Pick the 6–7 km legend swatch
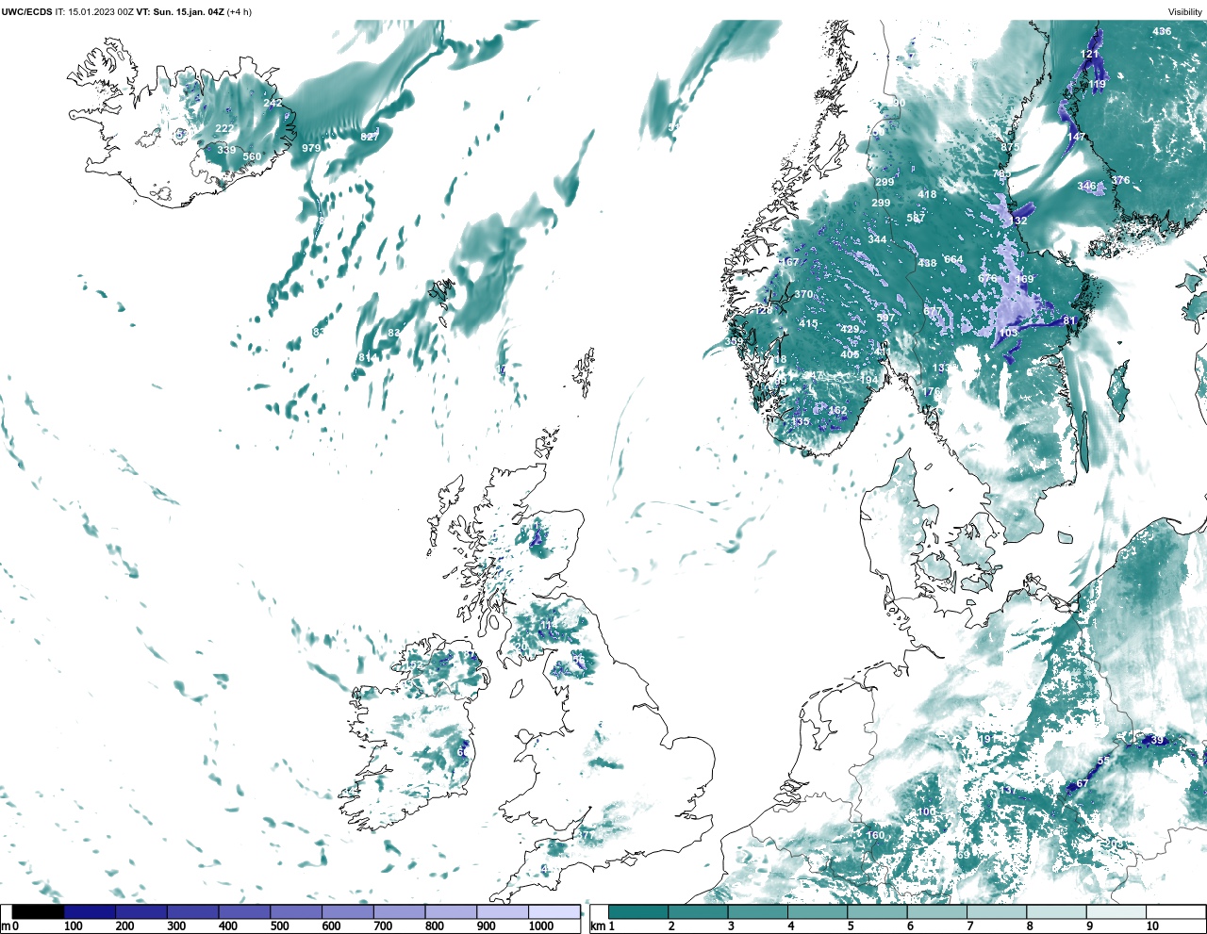The image size is (1207, 934). [x=936, y=912]
